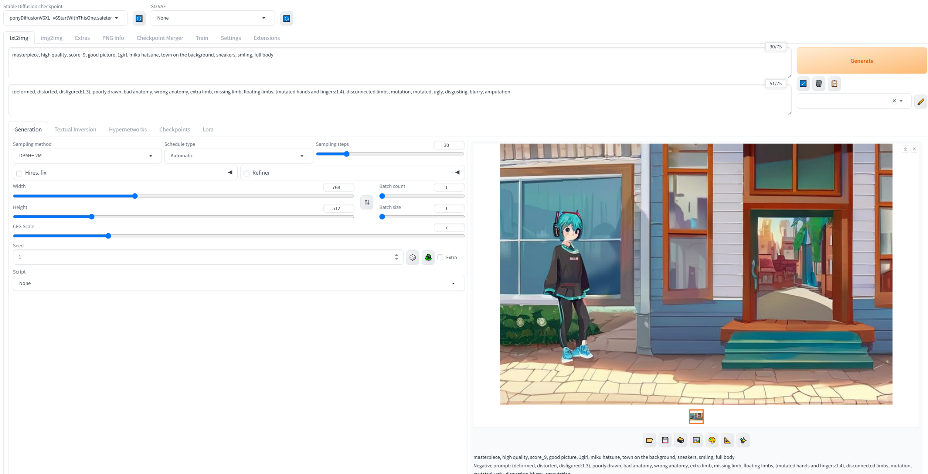Open the PNG Info tab

click(x=113, y=38)
